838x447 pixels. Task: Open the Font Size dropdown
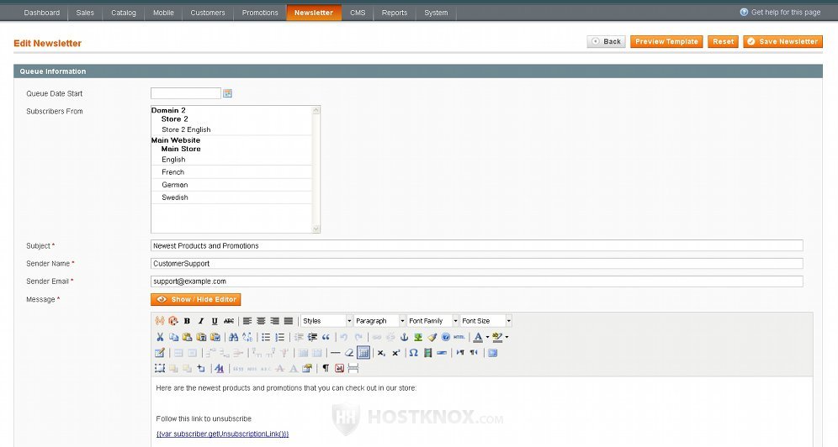[485, 321]
